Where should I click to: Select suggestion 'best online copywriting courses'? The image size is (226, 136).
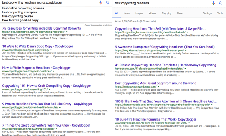pos(23,8)
